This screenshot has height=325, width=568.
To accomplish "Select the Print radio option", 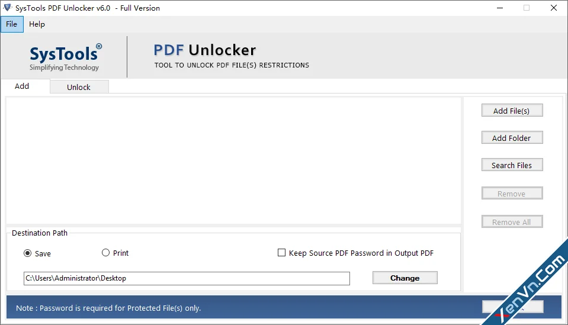I will click(x=105, y=253).
